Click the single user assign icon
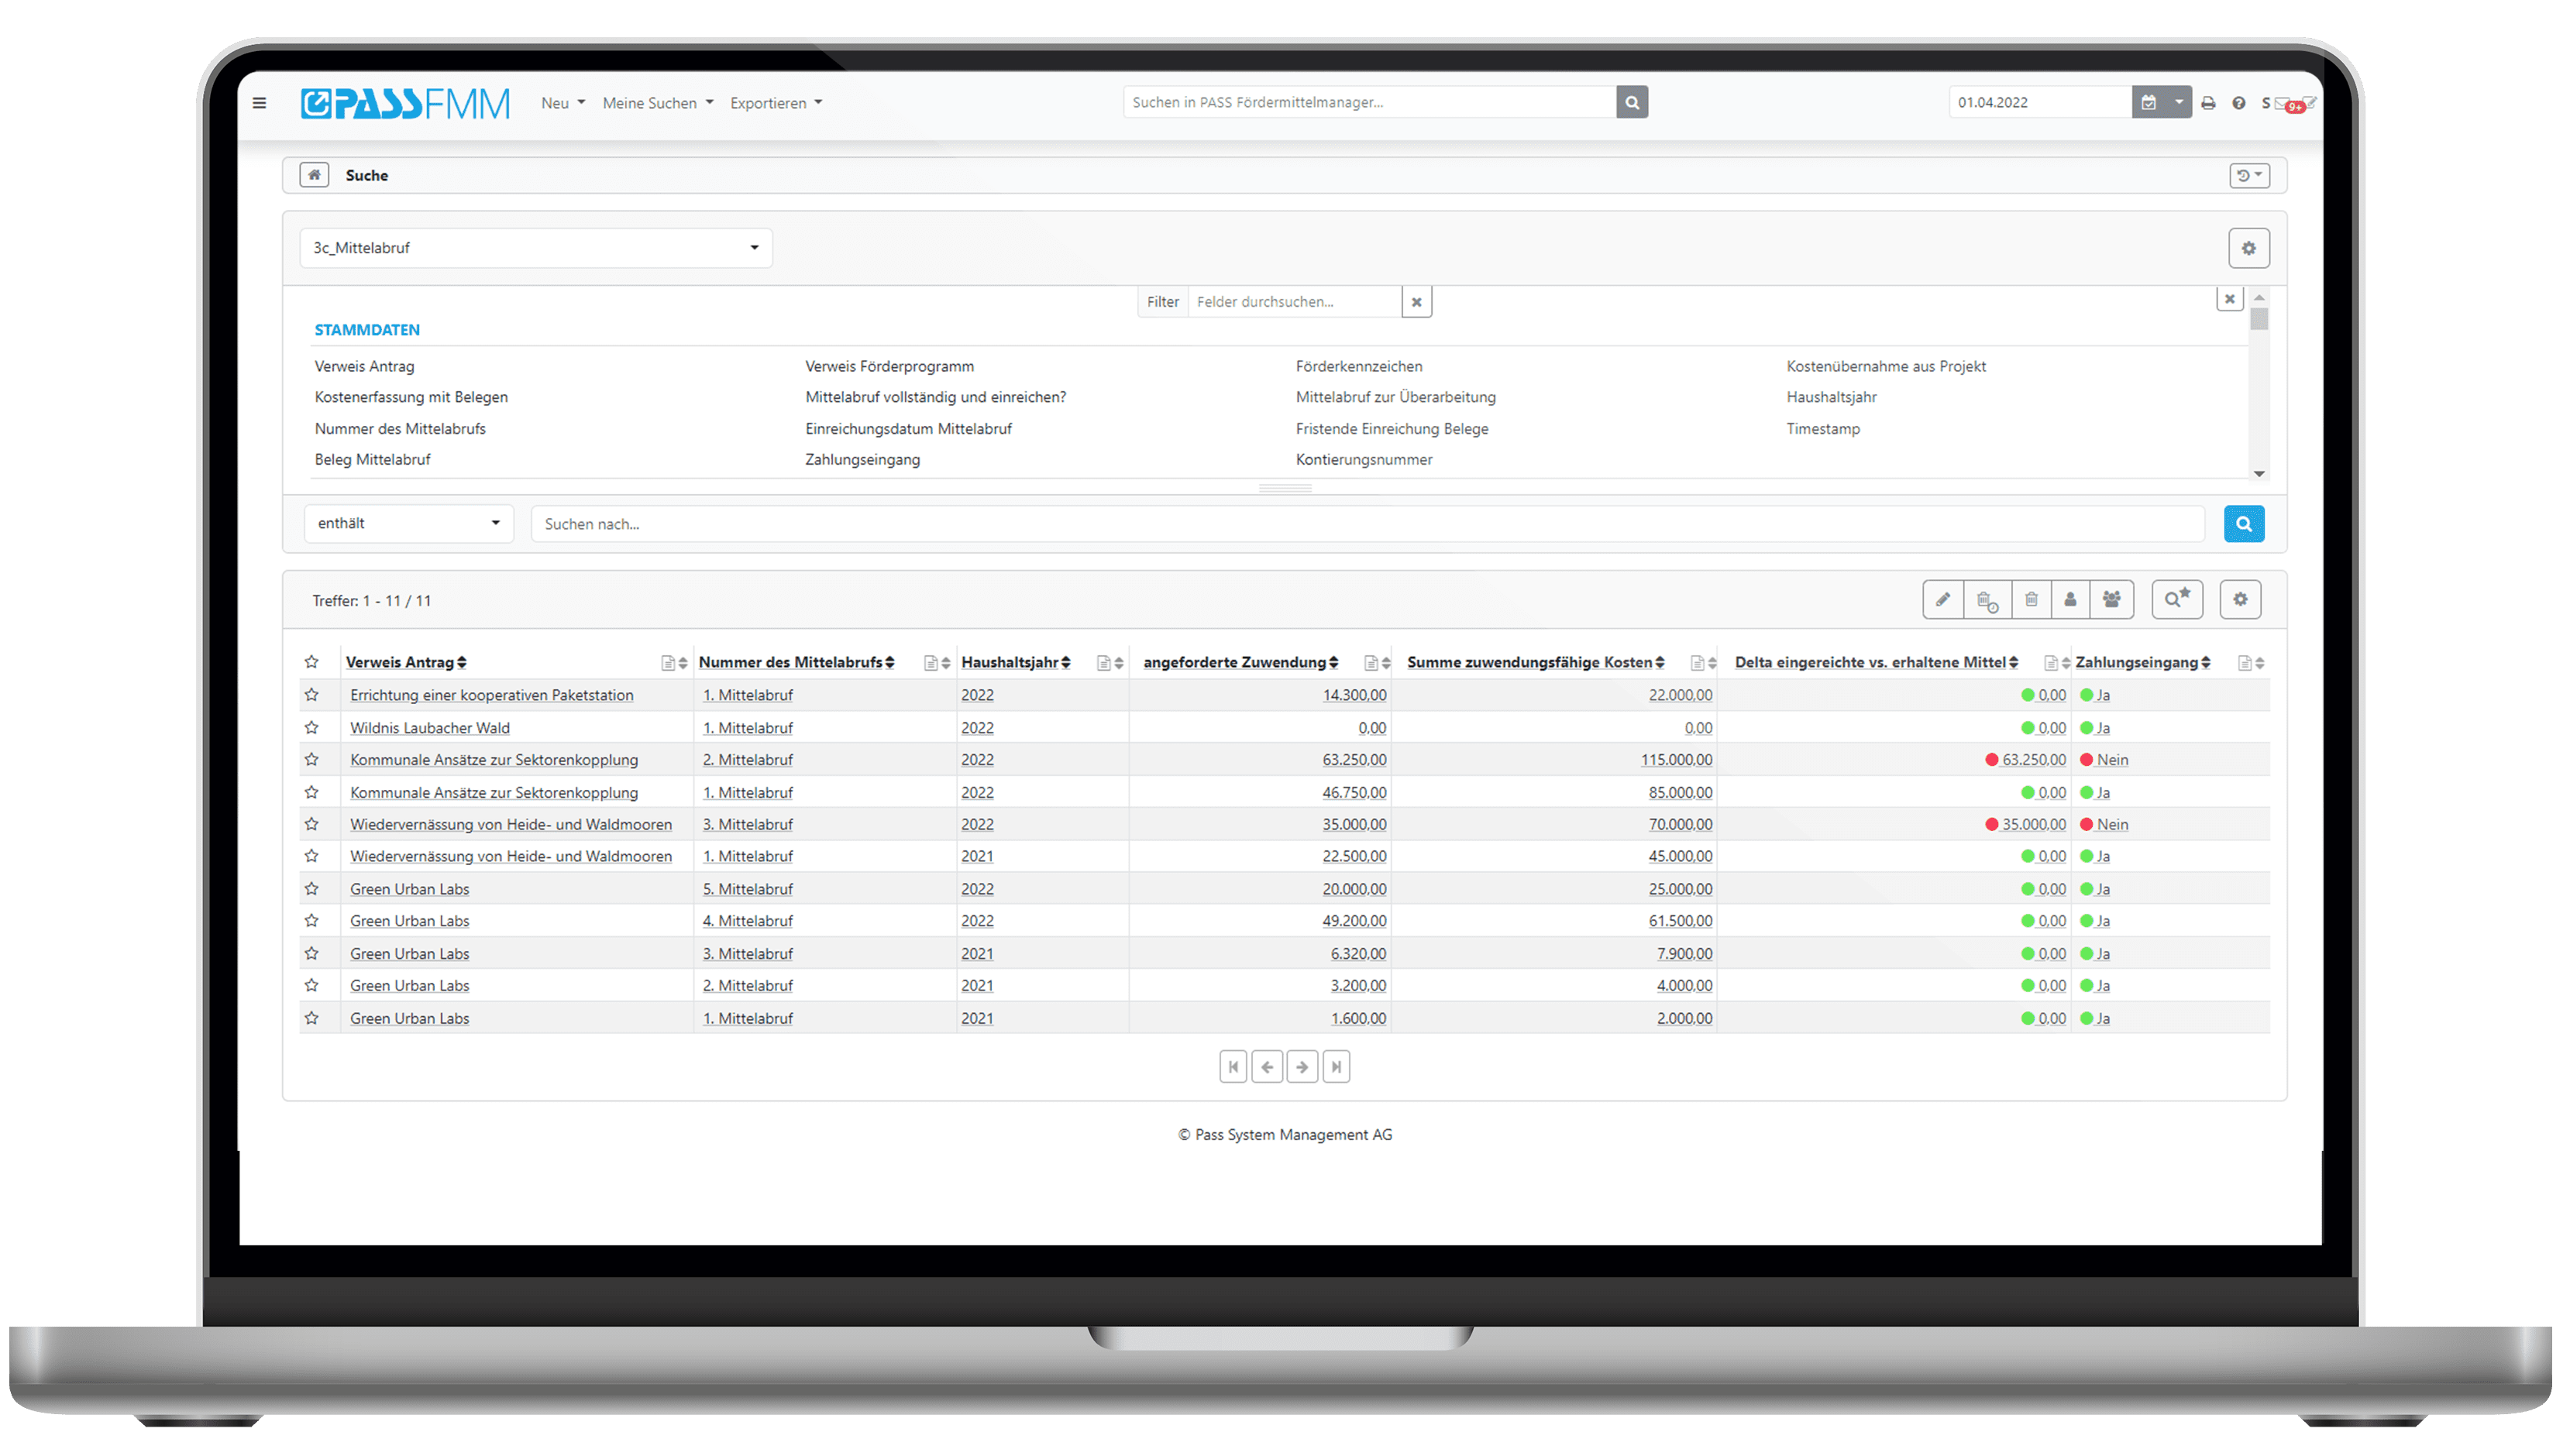2570x1456 pixels. coord(2069,600)
